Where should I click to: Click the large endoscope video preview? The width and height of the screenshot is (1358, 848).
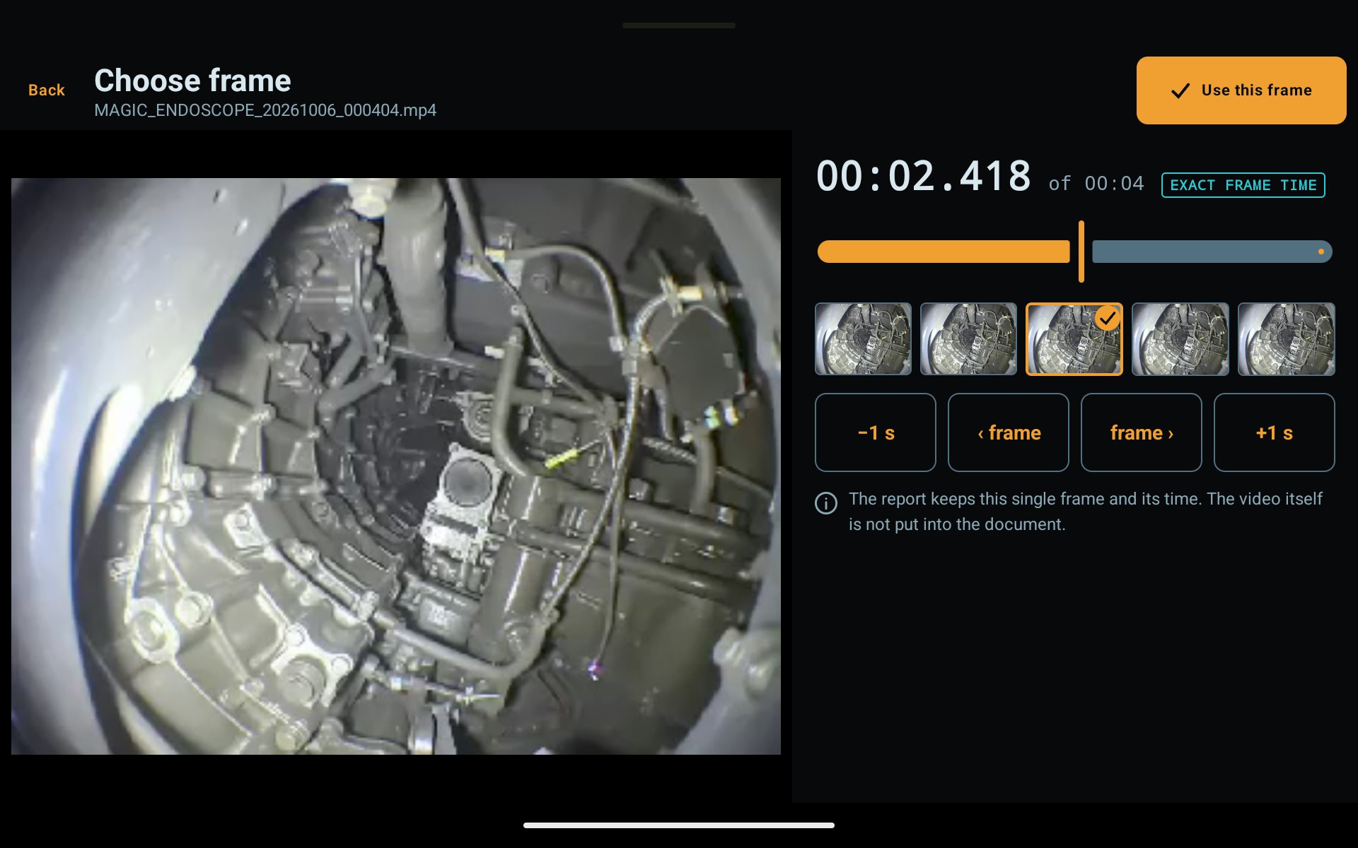[396, 466]
